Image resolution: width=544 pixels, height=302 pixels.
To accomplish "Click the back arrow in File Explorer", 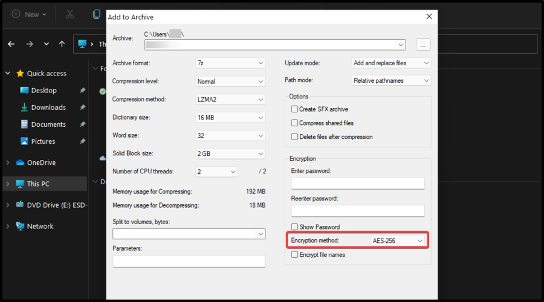I will coord(11,44).
